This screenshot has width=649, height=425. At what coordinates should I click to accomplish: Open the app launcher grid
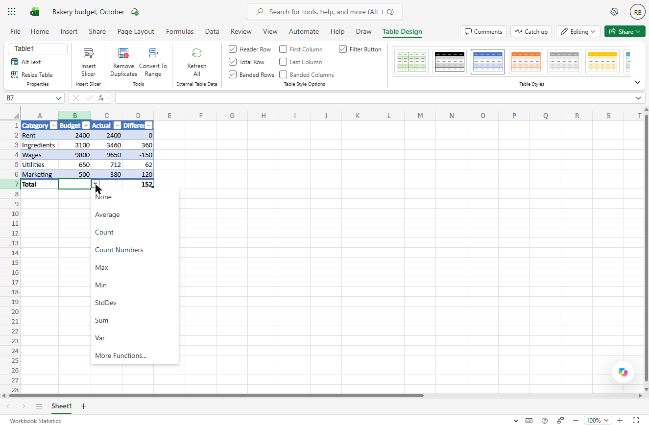point(12,12)
